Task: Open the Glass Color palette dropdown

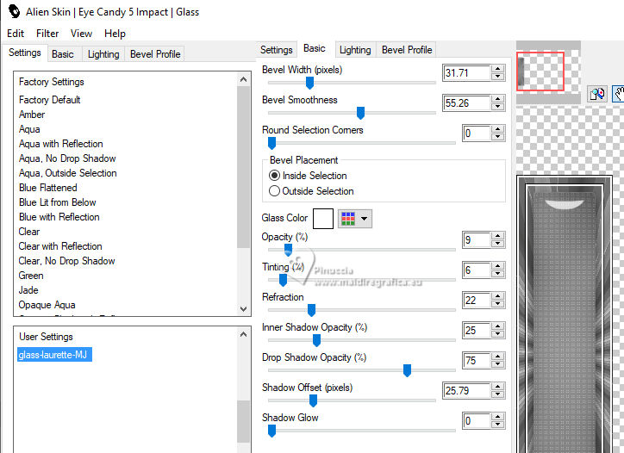Action: (355, 219)
